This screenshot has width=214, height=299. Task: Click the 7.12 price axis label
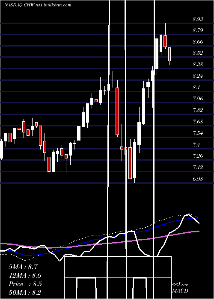pos(198,167)
